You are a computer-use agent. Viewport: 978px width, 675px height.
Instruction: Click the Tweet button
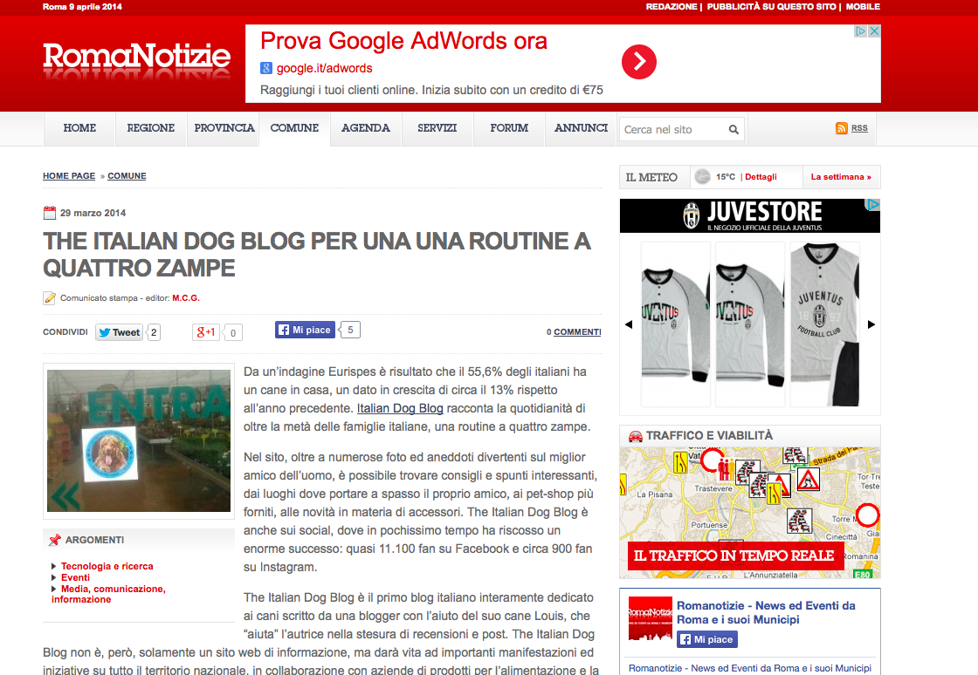[119, 332]
